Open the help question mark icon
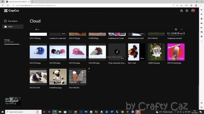204x114 pixels. (x=187, y=11)
